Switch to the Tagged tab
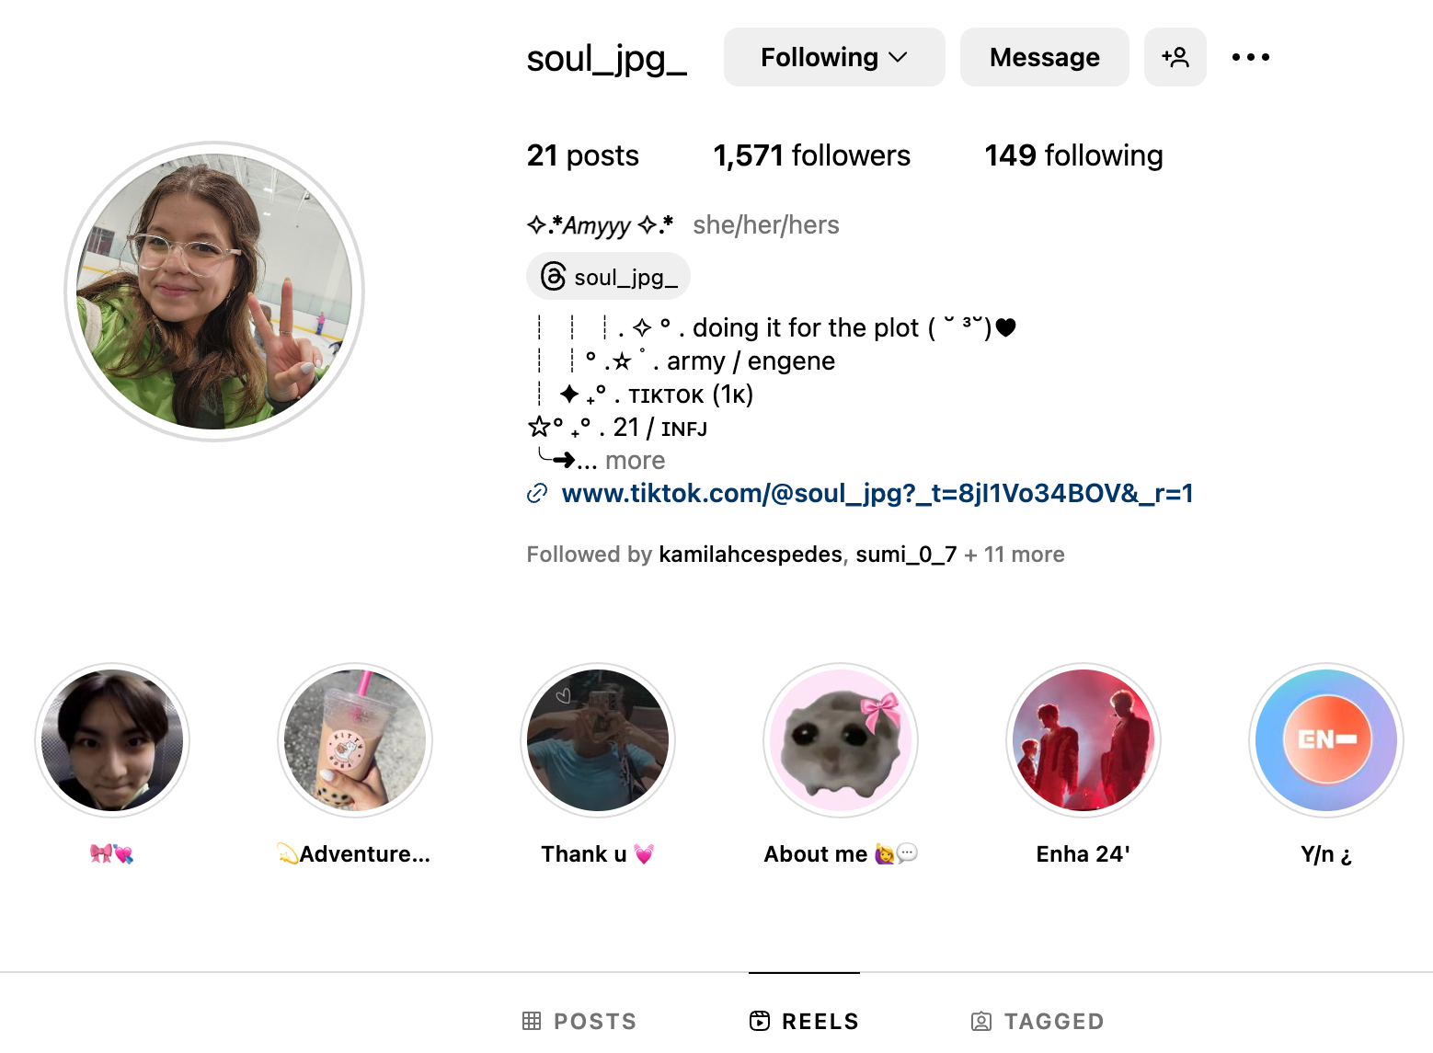This screenshot has height=1053, width=1433. pos(1037,1021)
